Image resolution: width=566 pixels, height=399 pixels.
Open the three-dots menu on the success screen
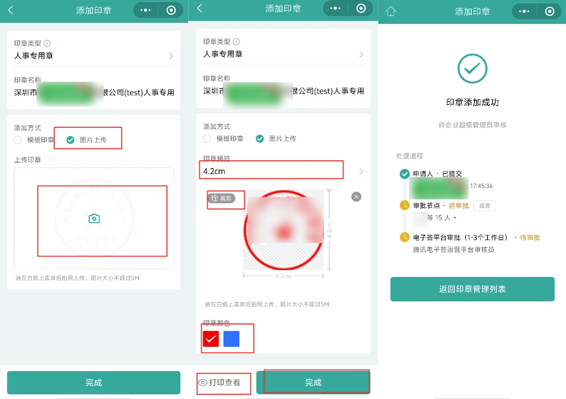click(x=524, y=11)
